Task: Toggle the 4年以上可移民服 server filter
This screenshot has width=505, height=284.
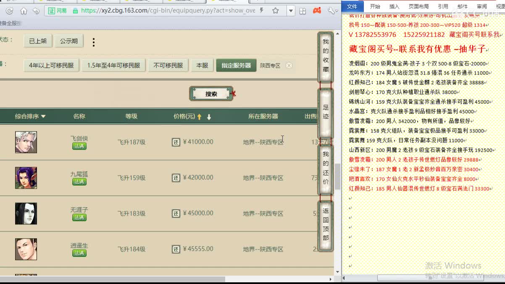Action: [x=51, y=66]
